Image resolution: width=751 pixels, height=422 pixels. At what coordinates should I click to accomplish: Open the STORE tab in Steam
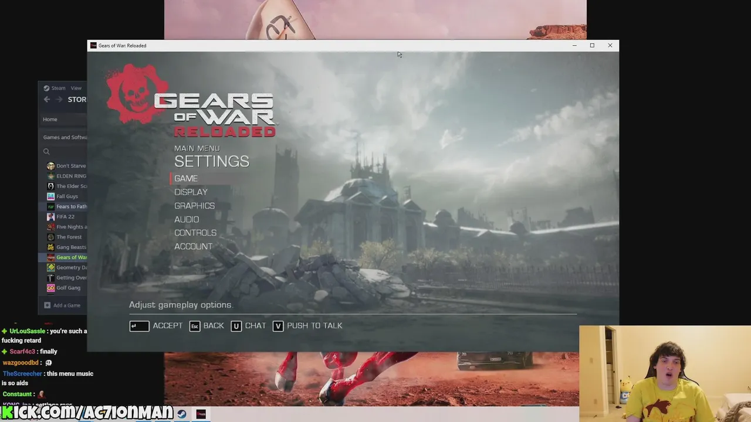click(x=77, y=100)
